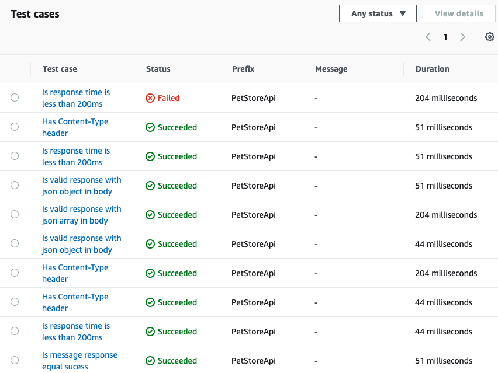Screen dimensions: 498x373
Task: Open the Has Content-Type header test case
Action: [75, 127]
